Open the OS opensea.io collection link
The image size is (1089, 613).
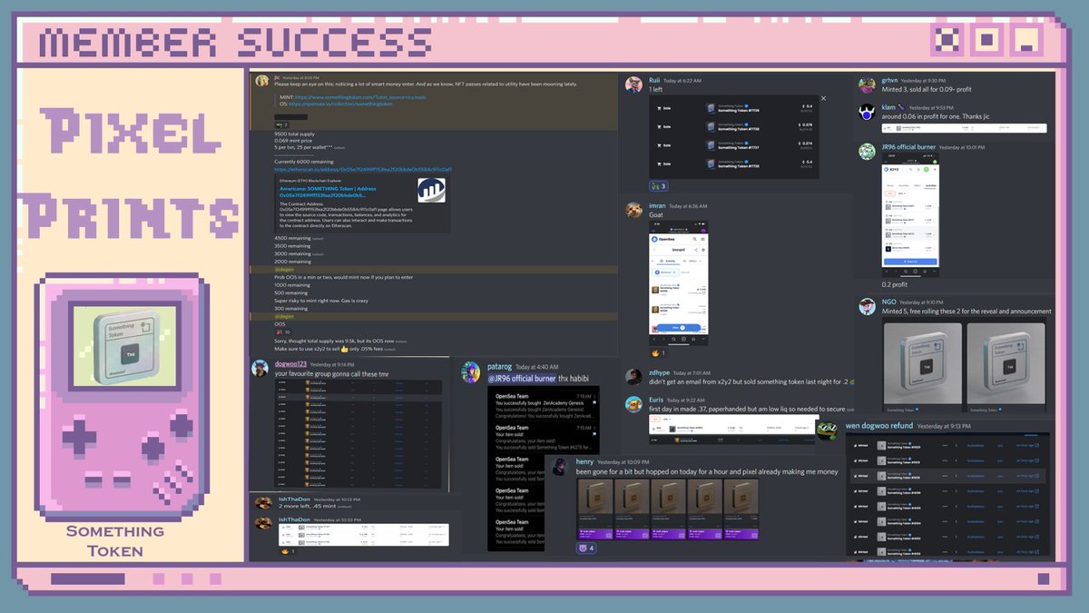pyautogui.click(x=340, y=104)
